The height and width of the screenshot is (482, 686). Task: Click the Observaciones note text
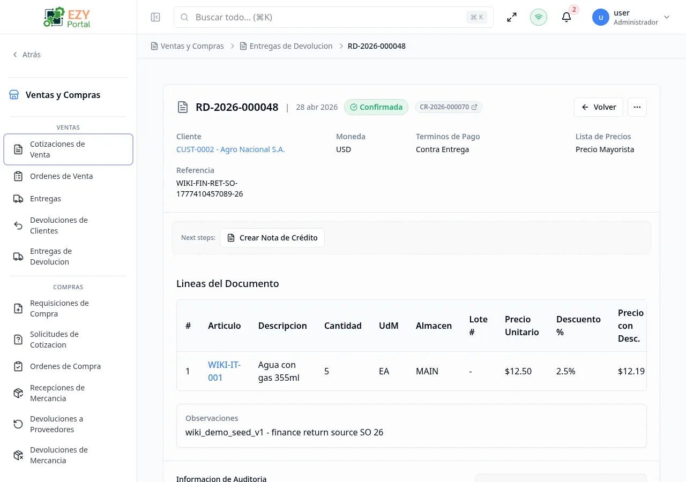click(285, 432)
